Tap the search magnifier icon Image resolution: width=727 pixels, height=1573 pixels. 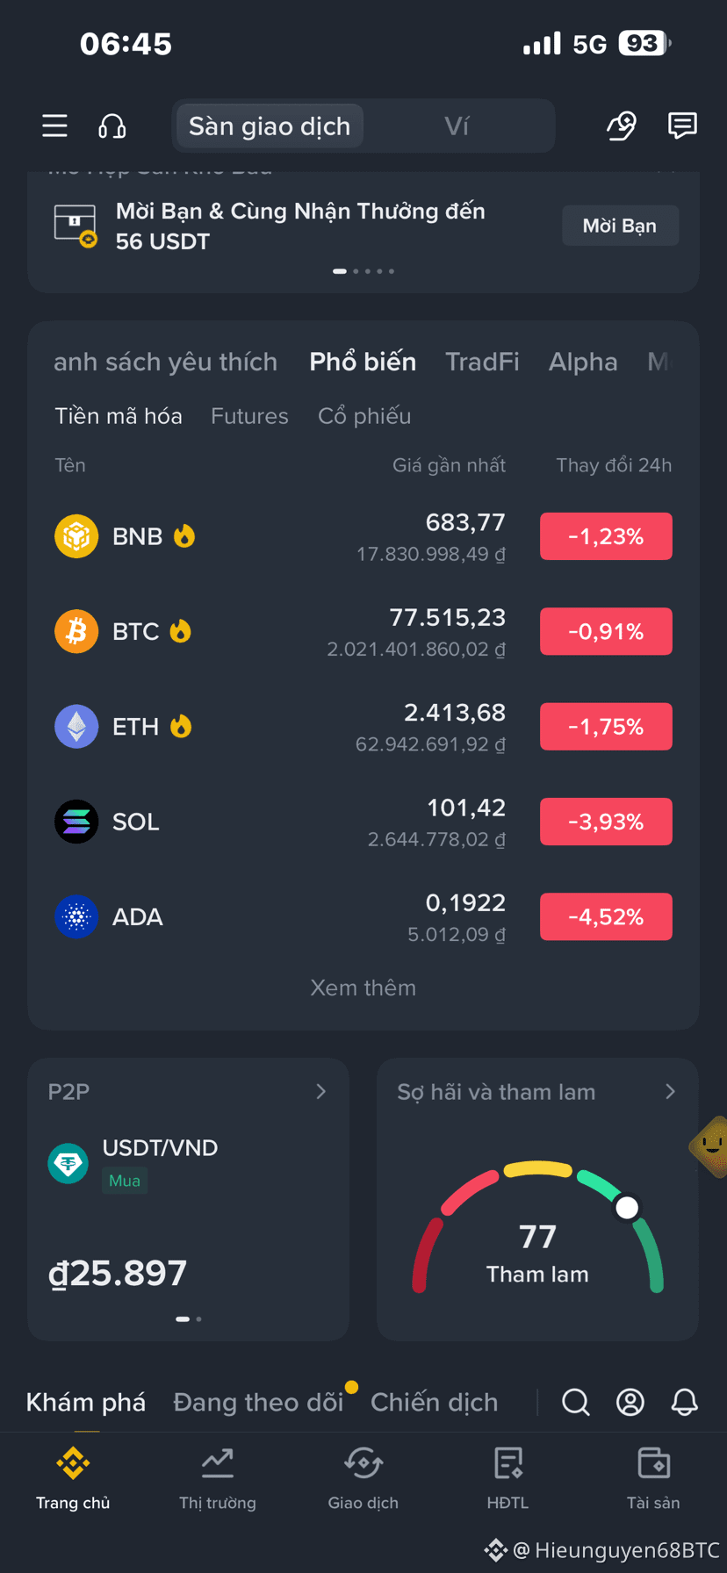coord(576,1402)
